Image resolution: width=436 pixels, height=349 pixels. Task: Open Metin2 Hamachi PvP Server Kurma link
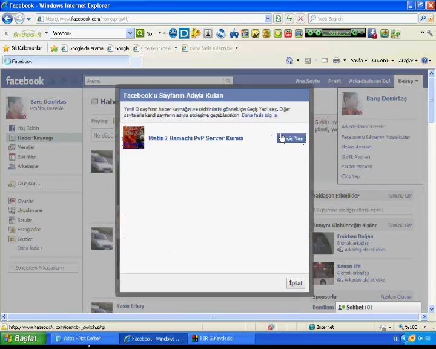point(196,138)
